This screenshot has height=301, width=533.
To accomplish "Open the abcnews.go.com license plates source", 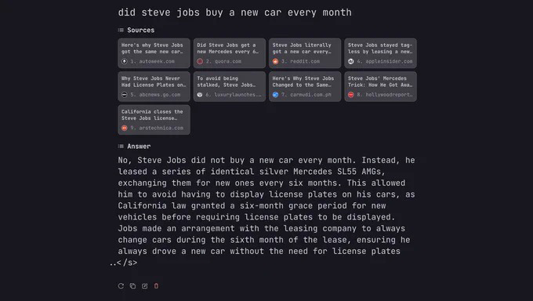I will (154, 87).
